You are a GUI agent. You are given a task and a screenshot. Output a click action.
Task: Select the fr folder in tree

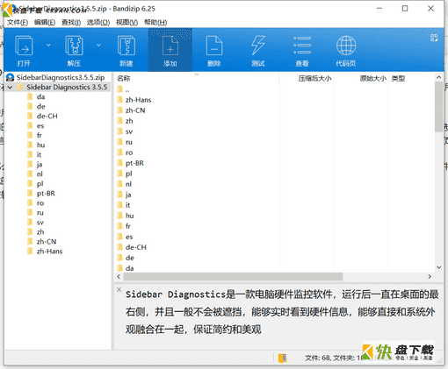point(40,136)
